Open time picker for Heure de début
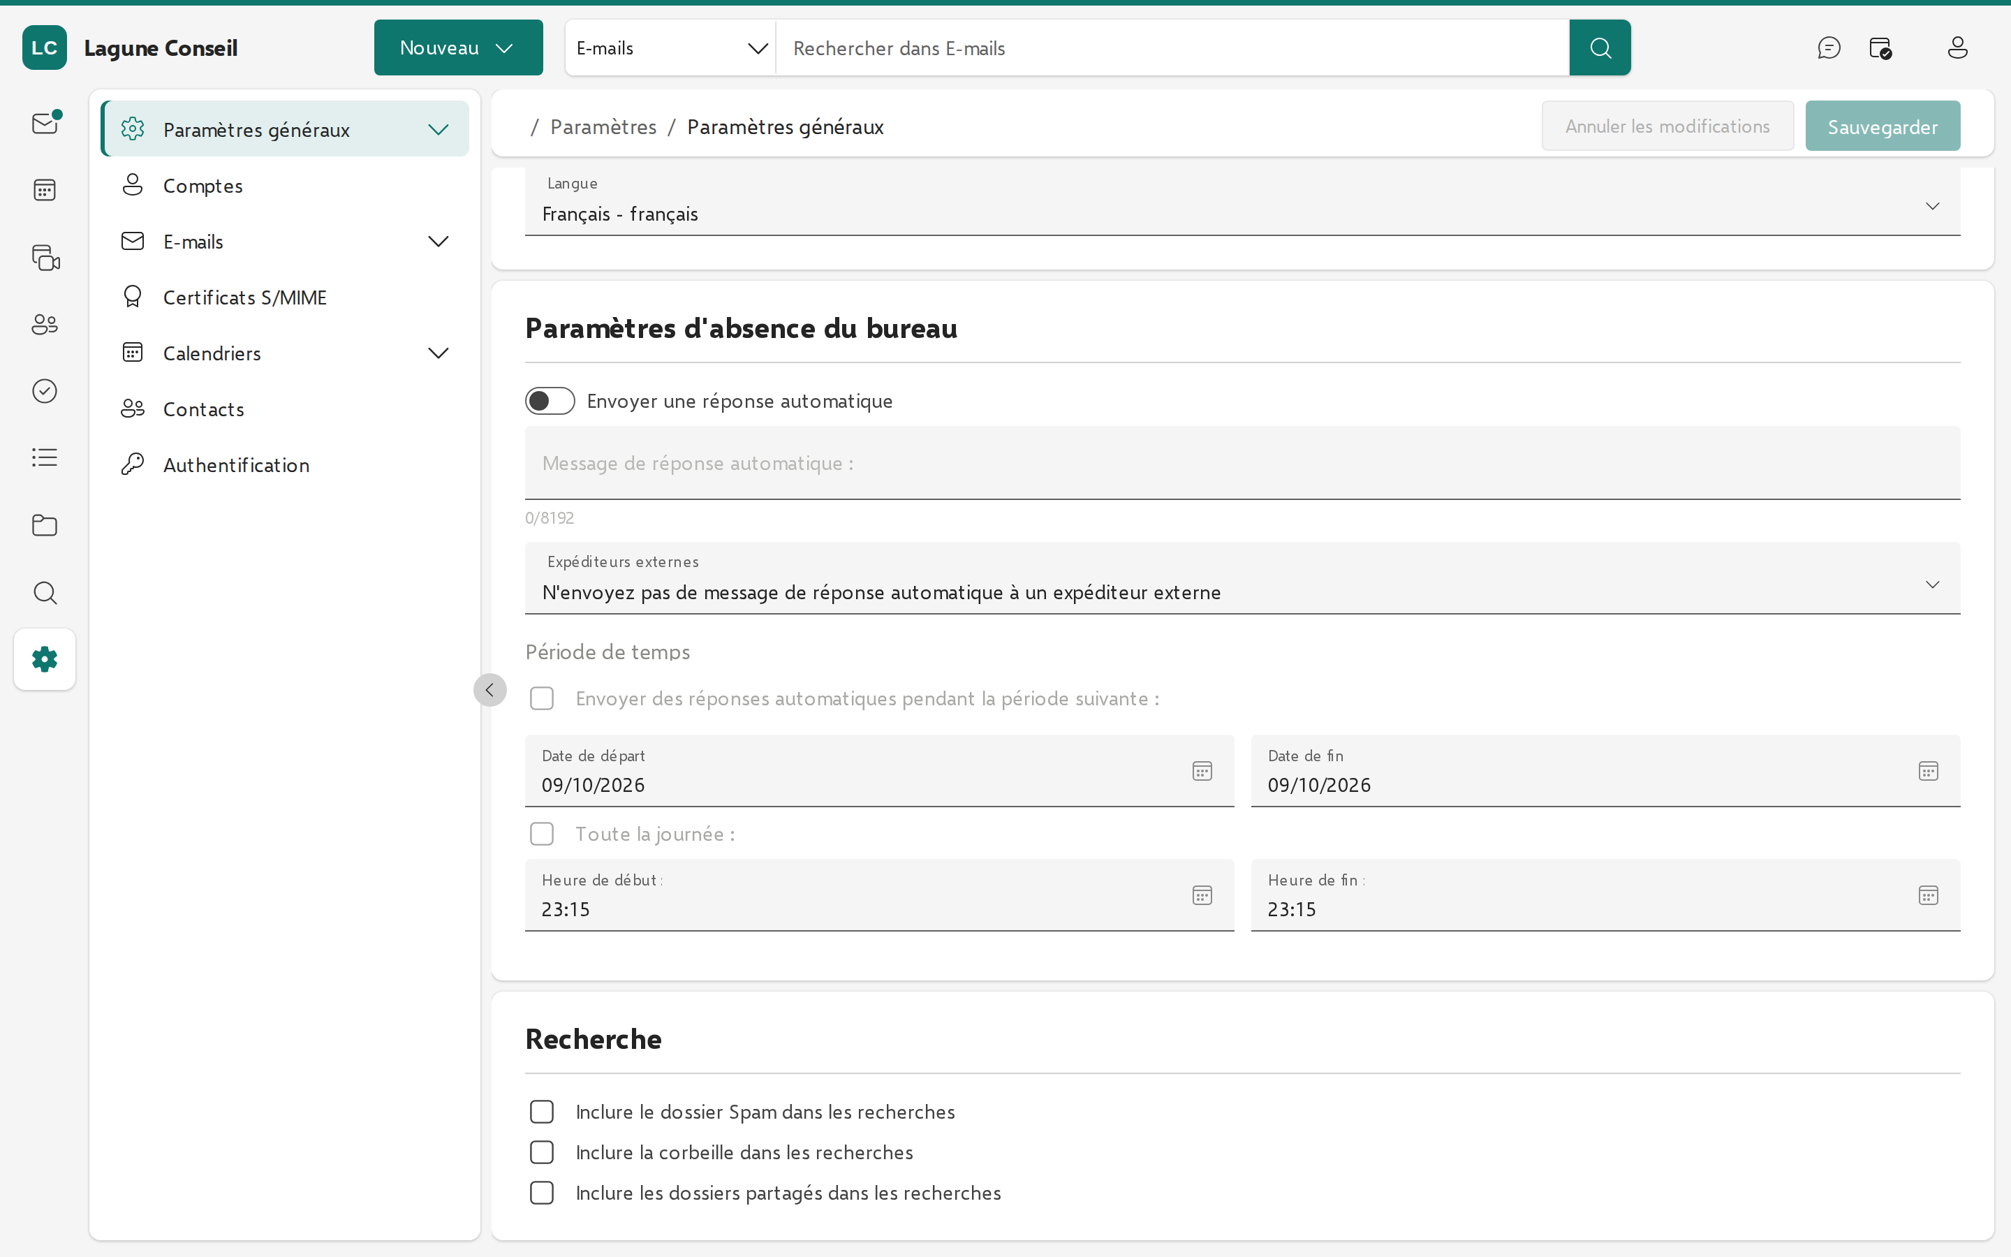Image resolution: width=2011 pixels, height=1257 pixels. coord(1202,895)
